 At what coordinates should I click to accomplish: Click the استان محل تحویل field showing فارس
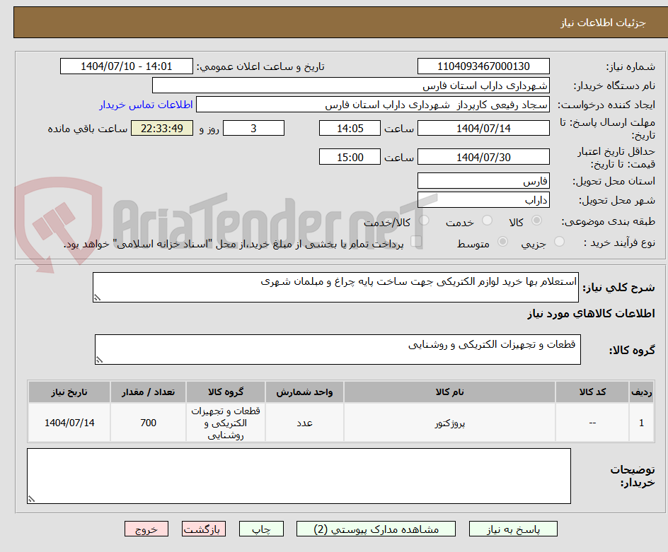pyautogui.click(x=483, y=181)
